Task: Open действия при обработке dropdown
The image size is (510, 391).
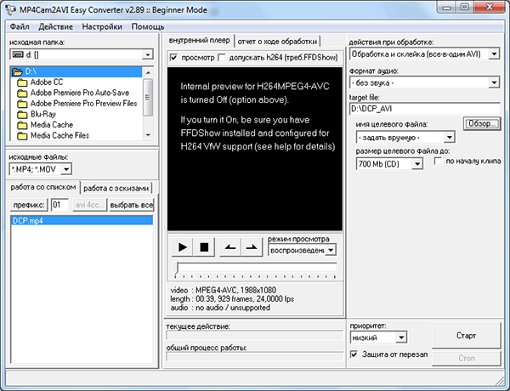Action: pyautogui.click(x=494, y=54)
